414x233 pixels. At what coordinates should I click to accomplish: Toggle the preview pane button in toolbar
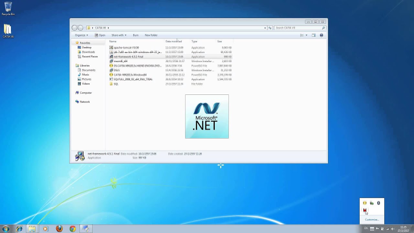[x=313, y=35]
